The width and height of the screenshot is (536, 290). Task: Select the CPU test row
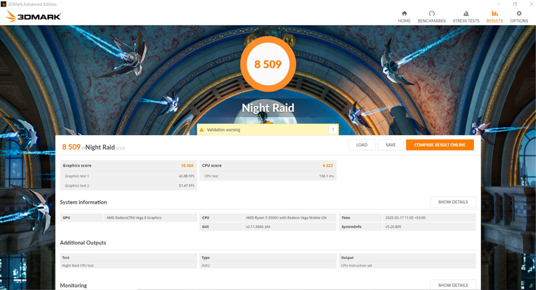(268, 176)
